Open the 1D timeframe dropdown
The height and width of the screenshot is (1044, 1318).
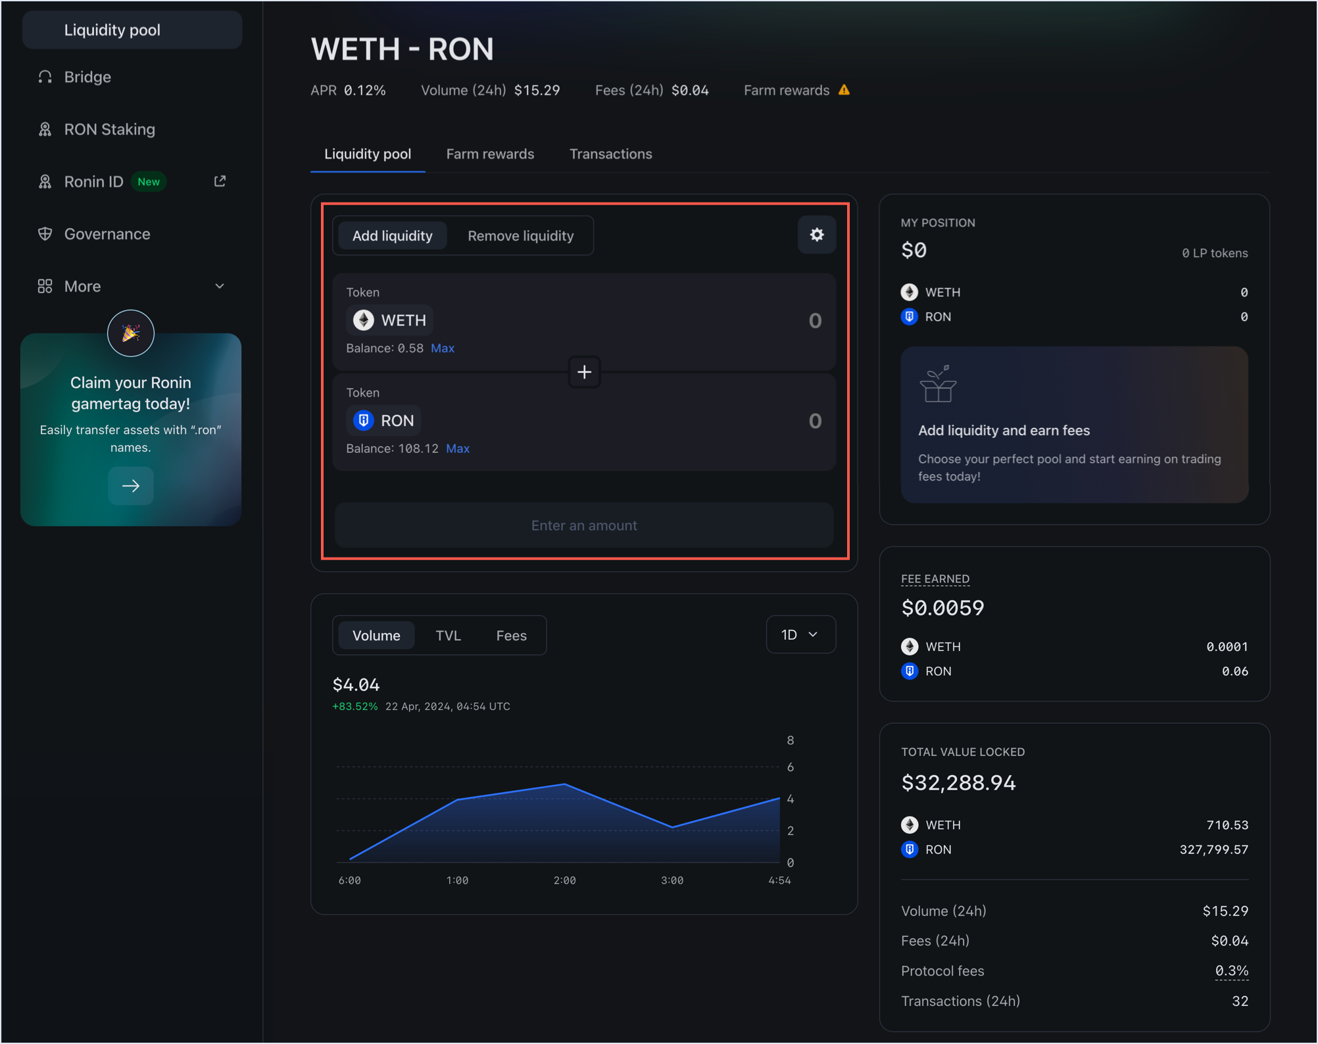point(800,634)
